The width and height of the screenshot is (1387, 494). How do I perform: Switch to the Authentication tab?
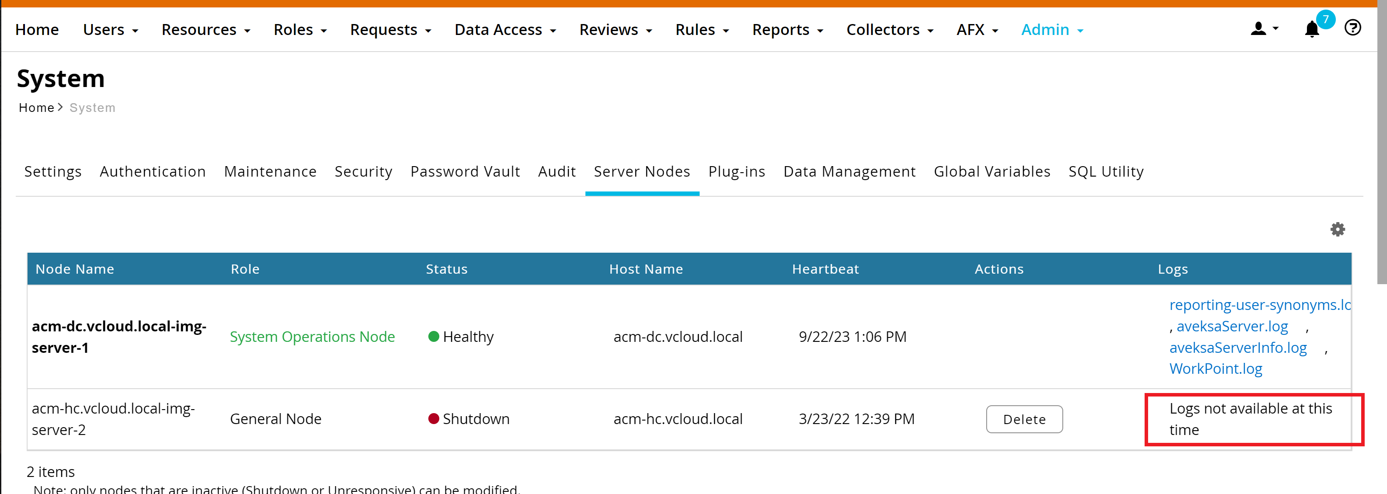[x=152, y=172]
